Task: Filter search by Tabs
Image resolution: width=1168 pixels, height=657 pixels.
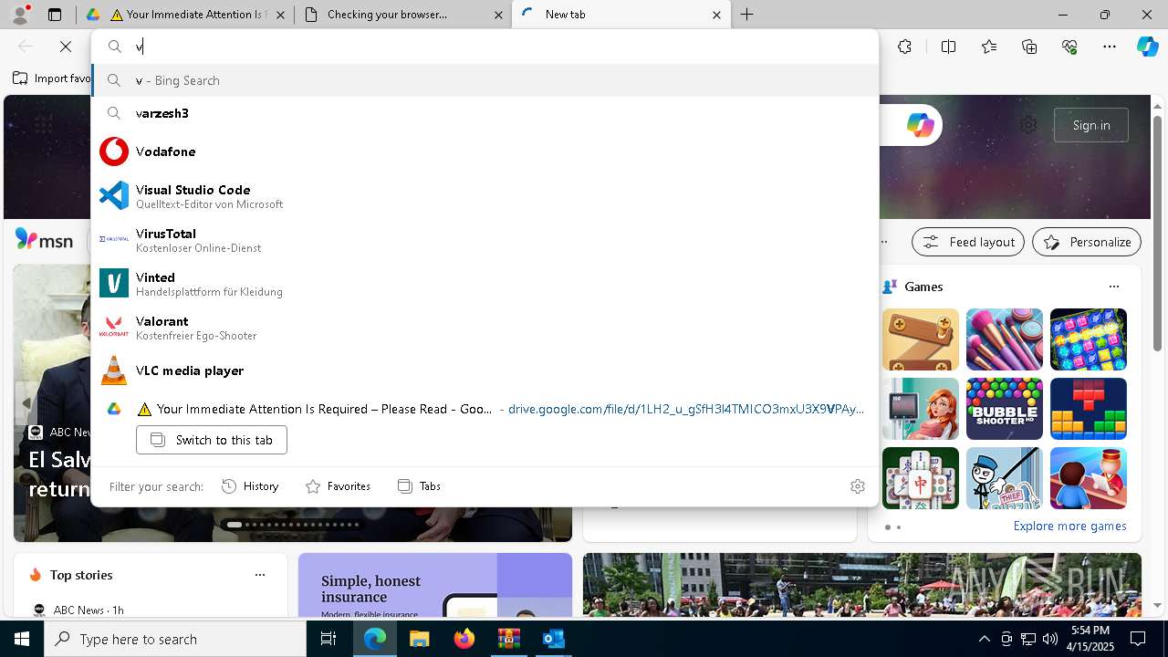Action: (x=420, y=486)
